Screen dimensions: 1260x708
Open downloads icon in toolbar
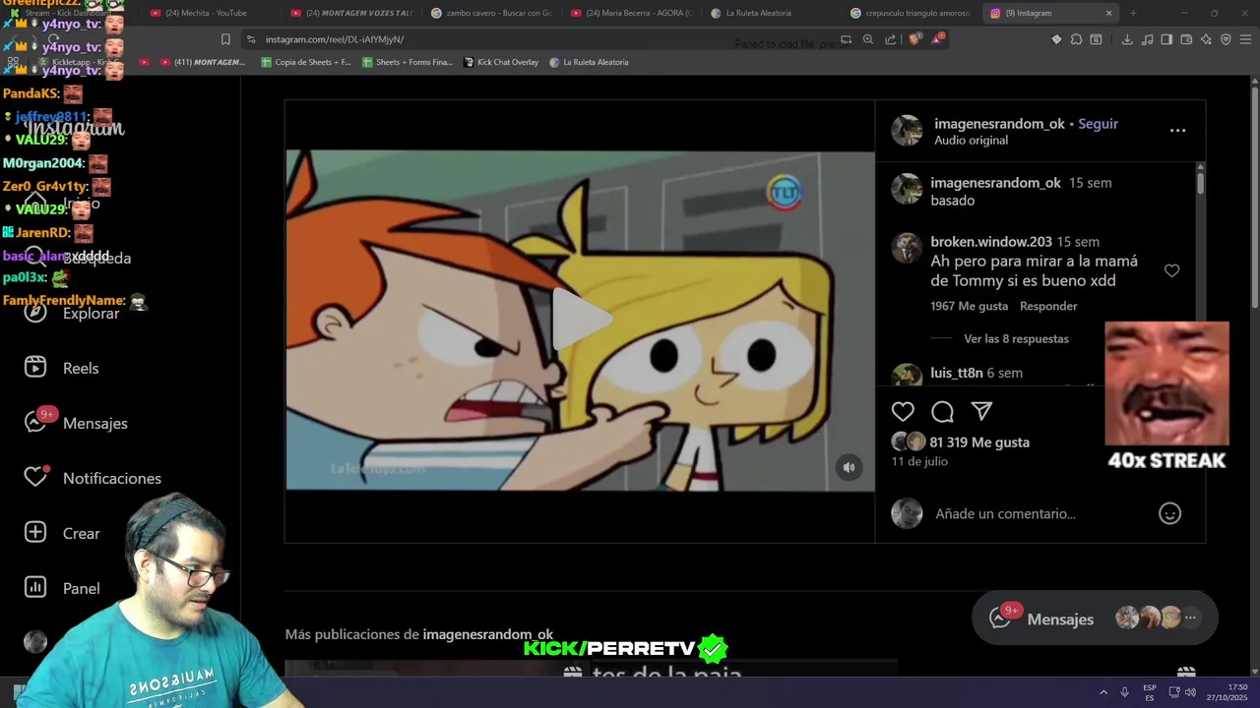1127,39
